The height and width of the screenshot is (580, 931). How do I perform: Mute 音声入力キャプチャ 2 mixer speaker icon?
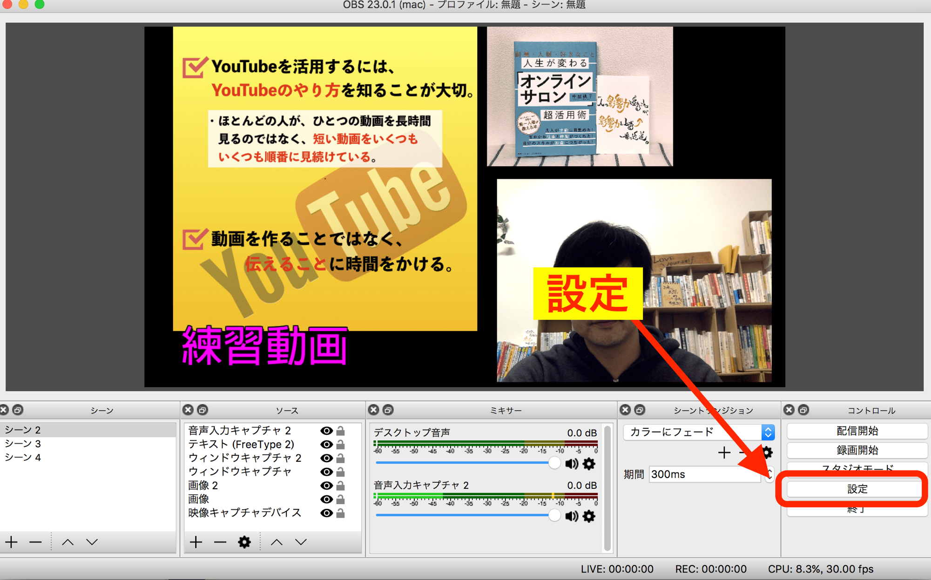tap(572, 516)
